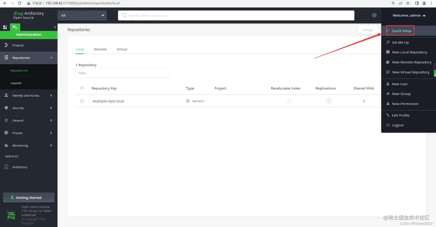
Task: Click the Proxies server icon
Action: coord(6,133)
